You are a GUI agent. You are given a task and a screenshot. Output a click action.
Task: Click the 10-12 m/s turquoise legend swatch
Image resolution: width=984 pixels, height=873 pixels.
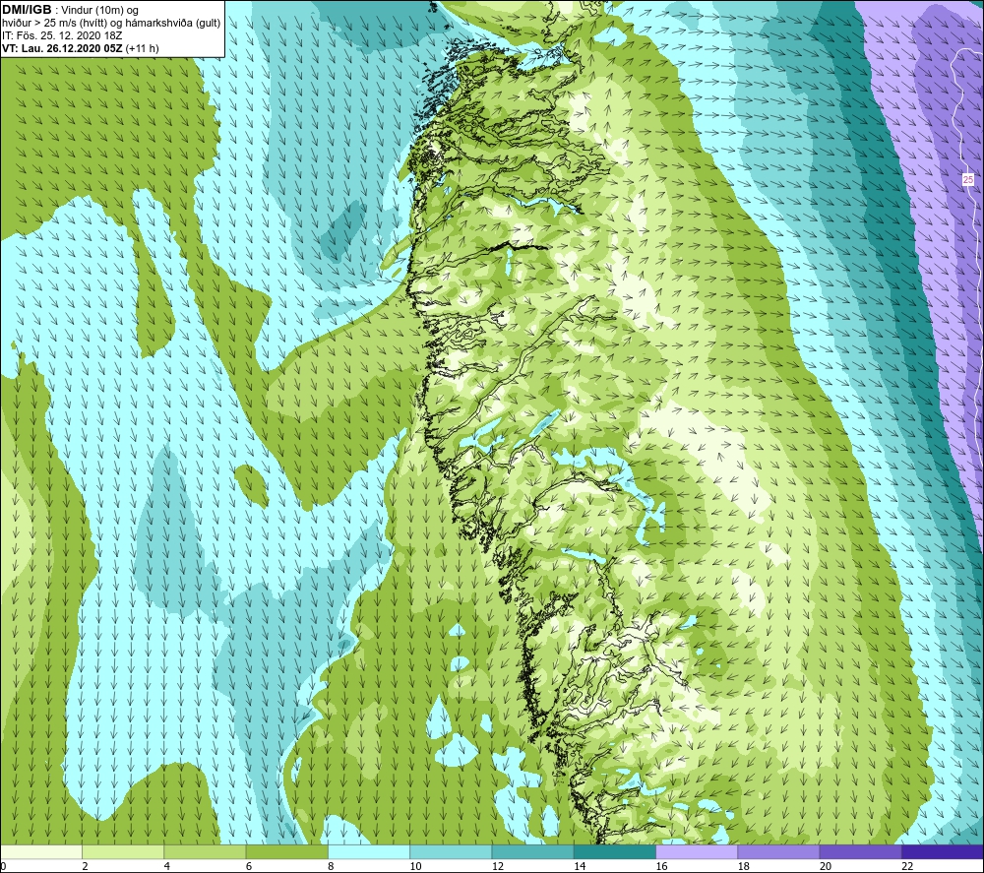click(451, 851)
